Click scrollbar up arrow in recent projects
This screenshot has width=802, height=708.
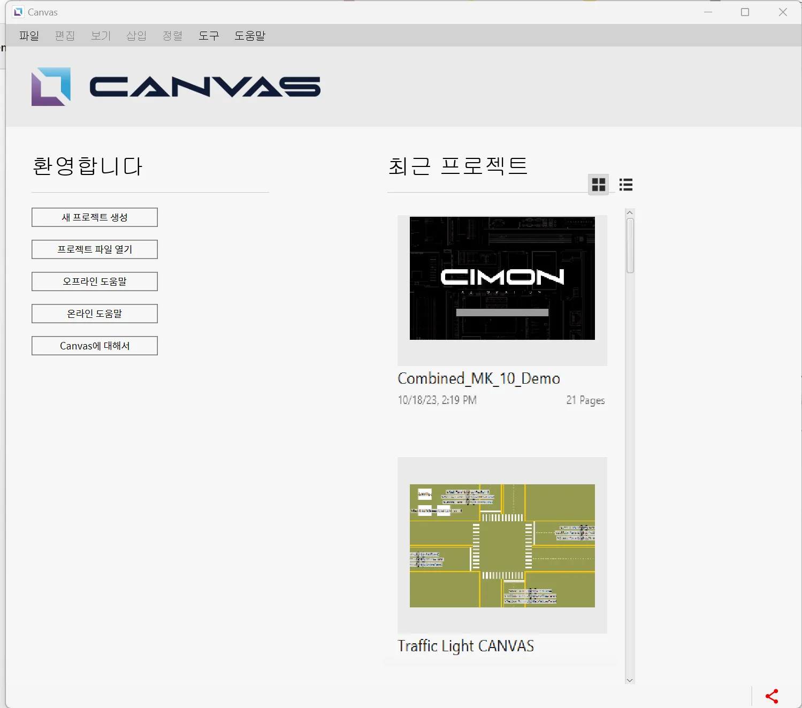630,212
